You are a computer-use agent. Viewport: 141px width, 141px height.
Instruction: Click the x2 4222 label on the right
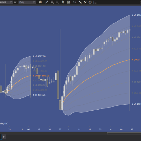(137, 104)
